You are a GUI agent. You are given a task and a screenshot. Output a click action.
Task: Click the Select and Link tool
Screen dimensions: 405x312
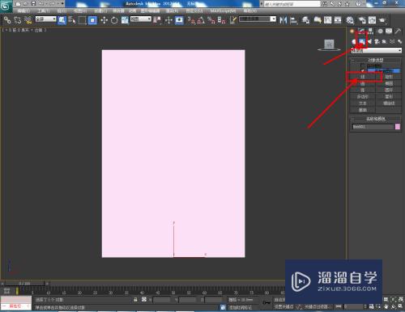pyautogui.click(x=7, y=20)
